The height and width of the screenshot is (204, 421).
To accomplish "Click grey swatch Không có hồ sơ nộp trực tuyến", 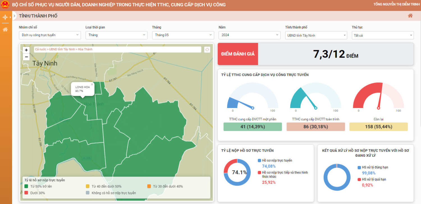I will tap(88, 193).
